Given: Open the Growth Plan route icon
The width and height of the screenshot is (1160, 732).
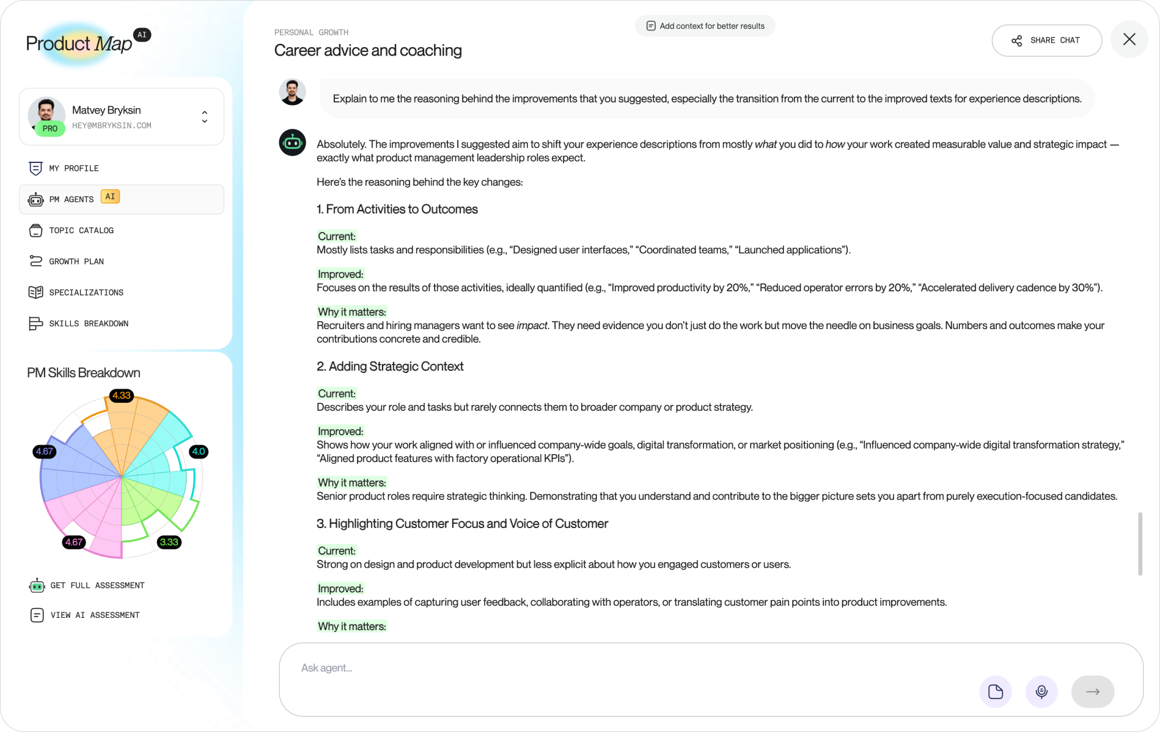Looking at the screenshot, I should [35, 261].
